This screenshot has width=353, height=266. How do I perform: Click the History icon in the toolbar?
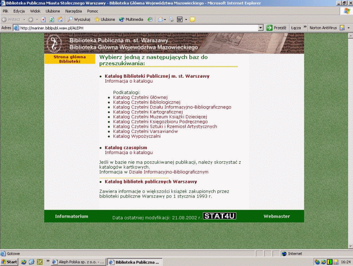coord(150,20)
